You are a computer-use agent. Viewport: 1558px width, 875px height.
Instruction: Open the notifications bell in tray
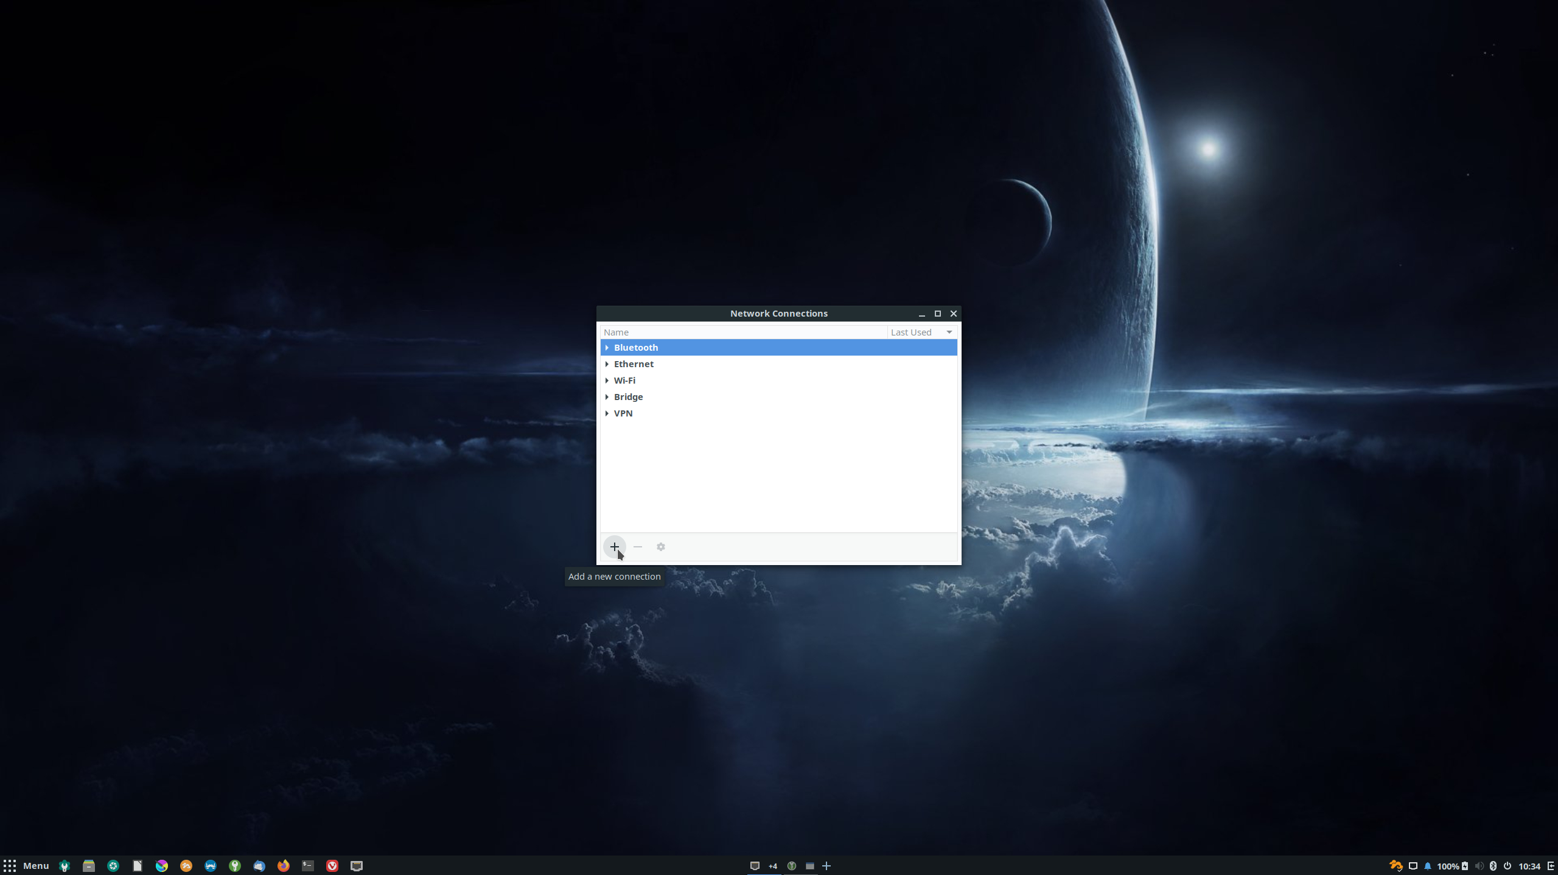[1428, 866]
